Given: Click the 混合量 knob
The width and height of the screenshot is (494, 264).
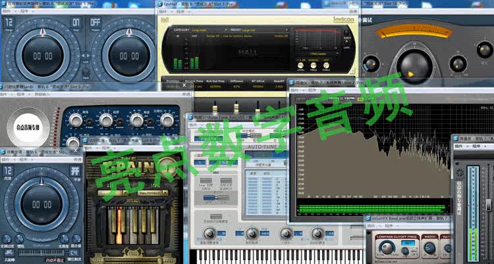Looking at the screenshot, I should (x=76, y=238).
